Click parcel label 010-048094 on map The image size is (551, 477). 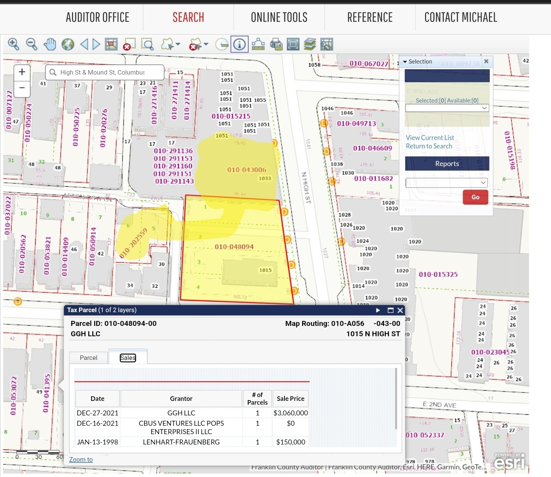pyautogui.click(x=234, y=247)
